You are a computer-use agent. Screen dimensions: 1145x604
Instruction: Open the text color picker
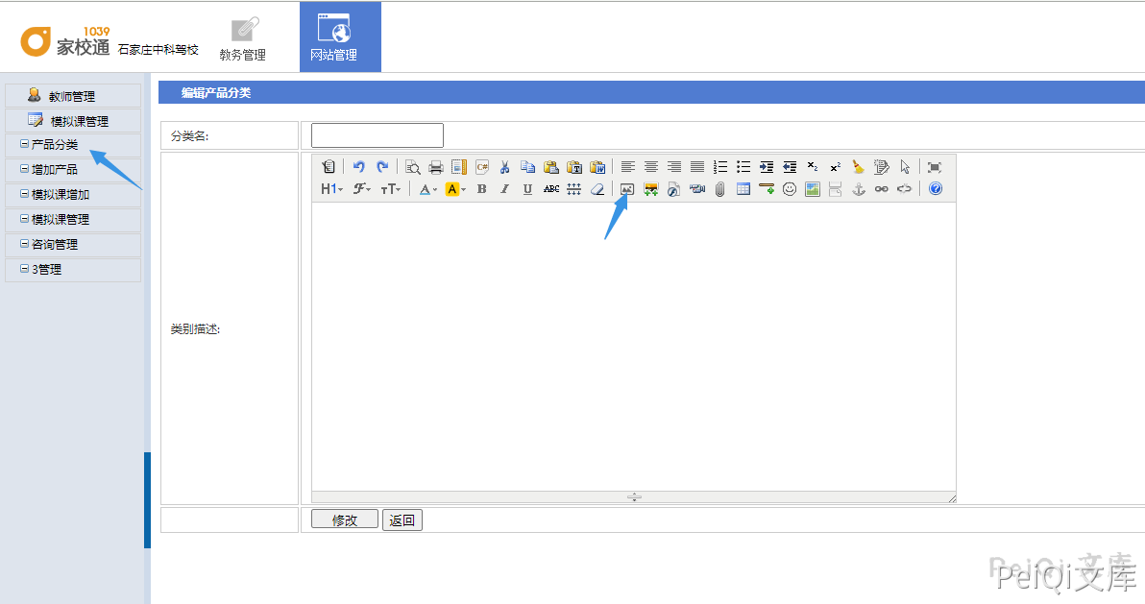click(x=427, y=189)
